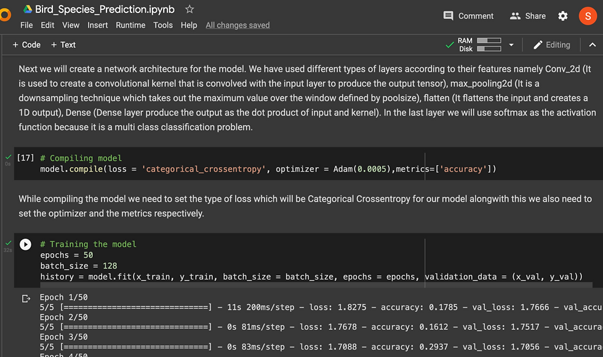This screenshot has height=357, width=603.
Task: Collapse the header with the up chevron
Action: (x=592, y=44)
